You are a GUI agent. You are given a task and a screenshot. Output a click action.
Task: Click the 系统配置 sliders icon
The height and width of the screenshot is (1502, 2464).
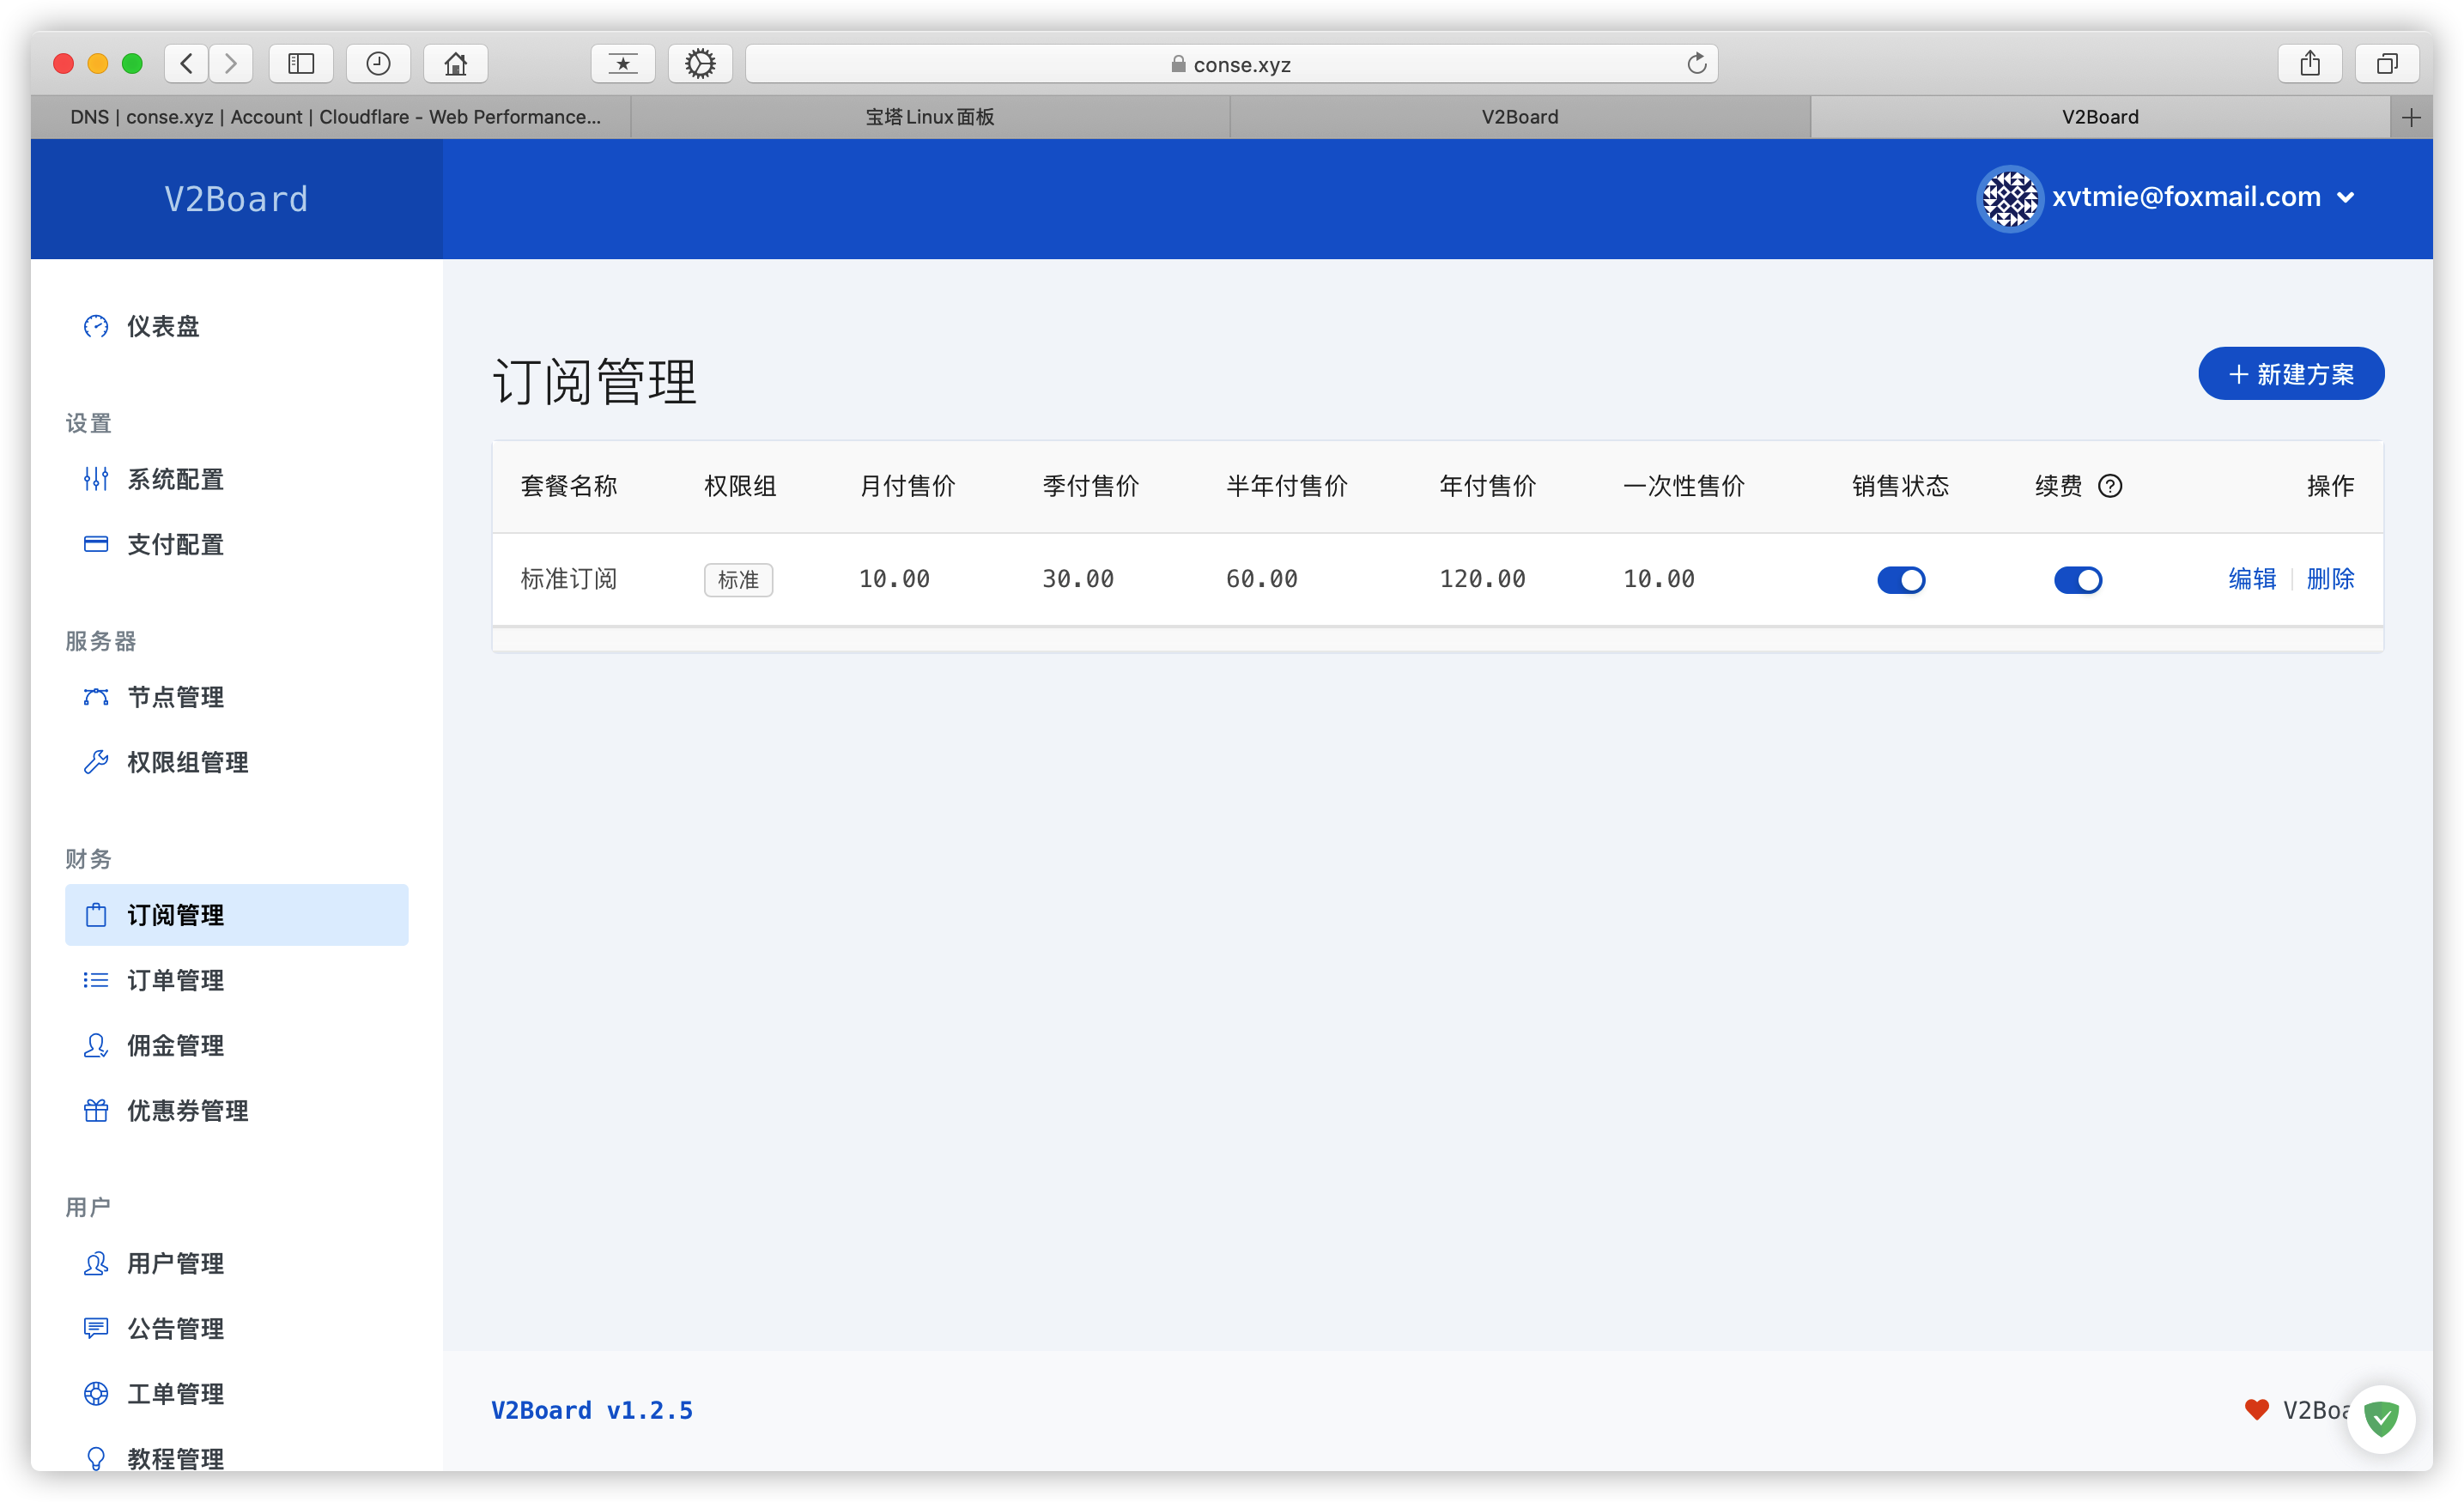point(96,479)
